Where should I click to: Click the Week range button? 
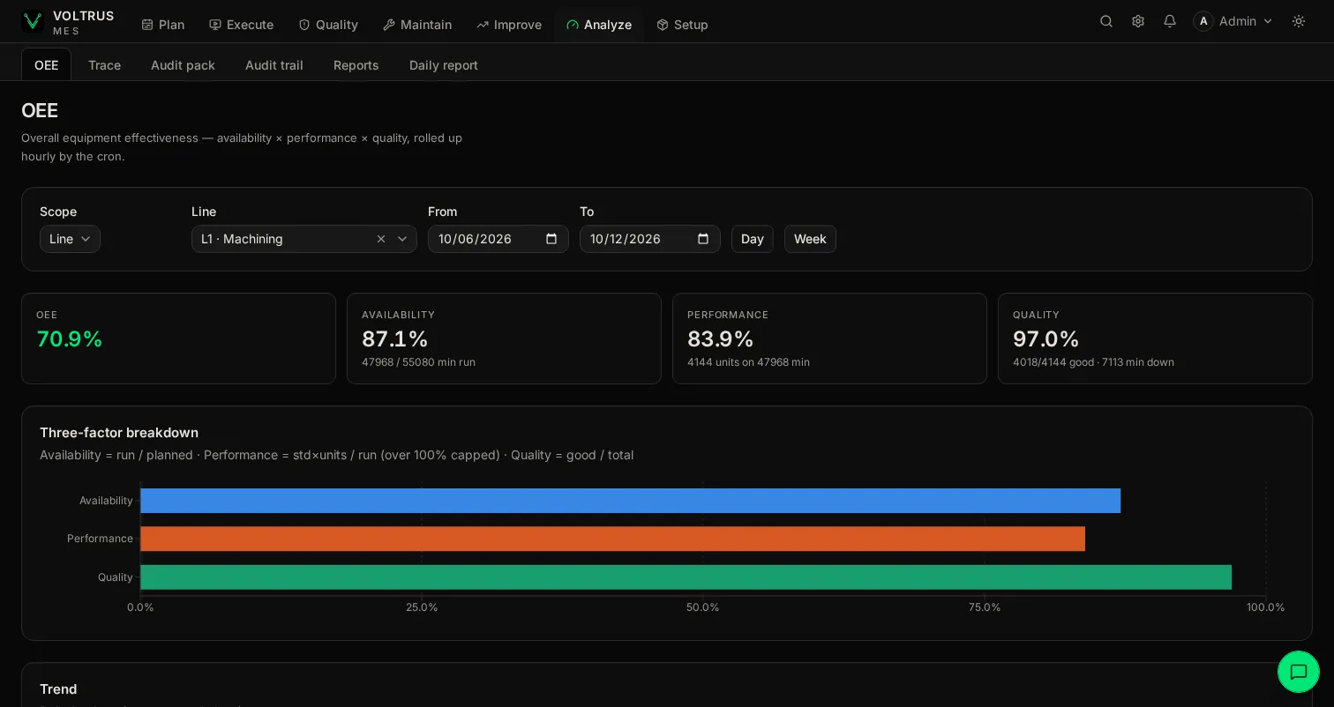810,239
